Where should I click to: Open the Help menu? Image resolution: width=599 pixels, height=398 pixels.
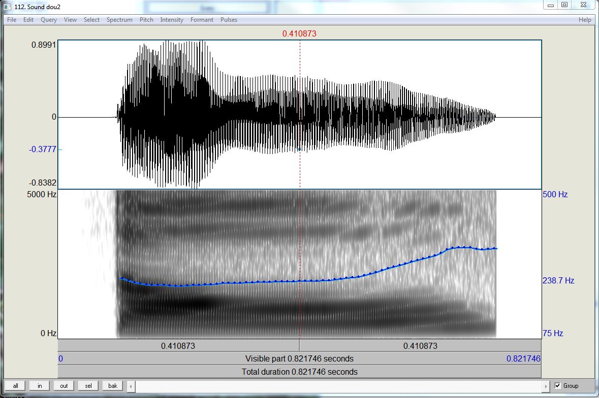click(x=585, y=20)
